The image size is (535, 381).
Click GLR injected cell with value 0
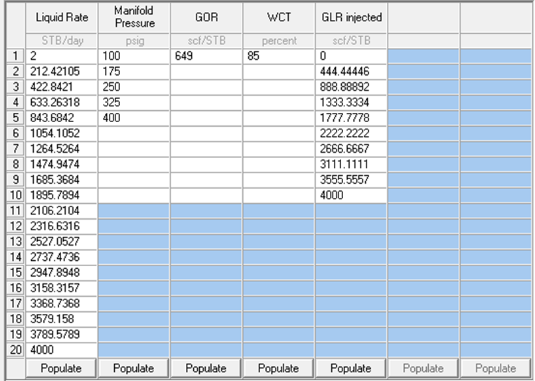351,56
